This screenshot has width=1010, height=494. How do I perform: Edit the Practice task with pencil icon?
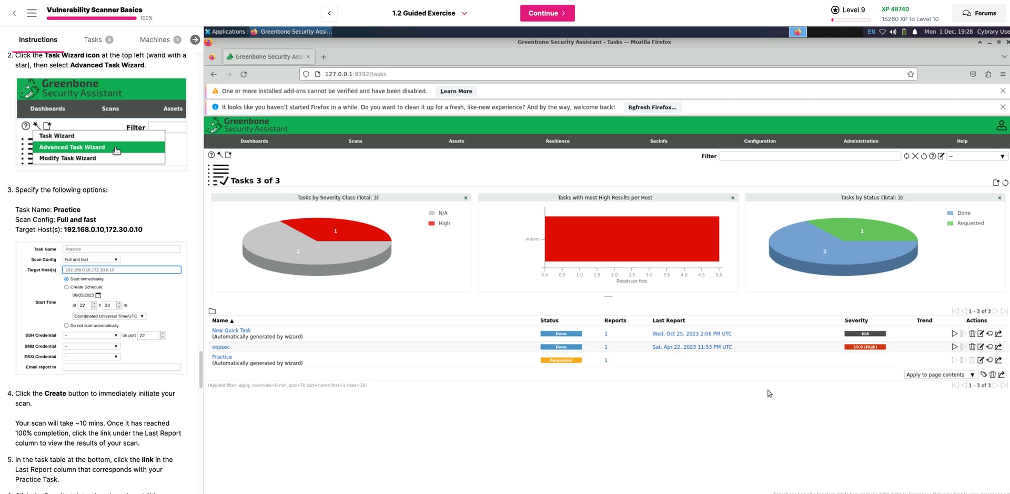coord(981,360)
